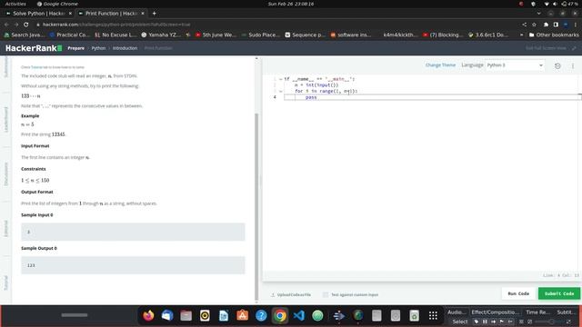Image resolution: width=582 pixels, height=327 pixels.
Task: Open the Leaderboard side tab
Action: 5,119
